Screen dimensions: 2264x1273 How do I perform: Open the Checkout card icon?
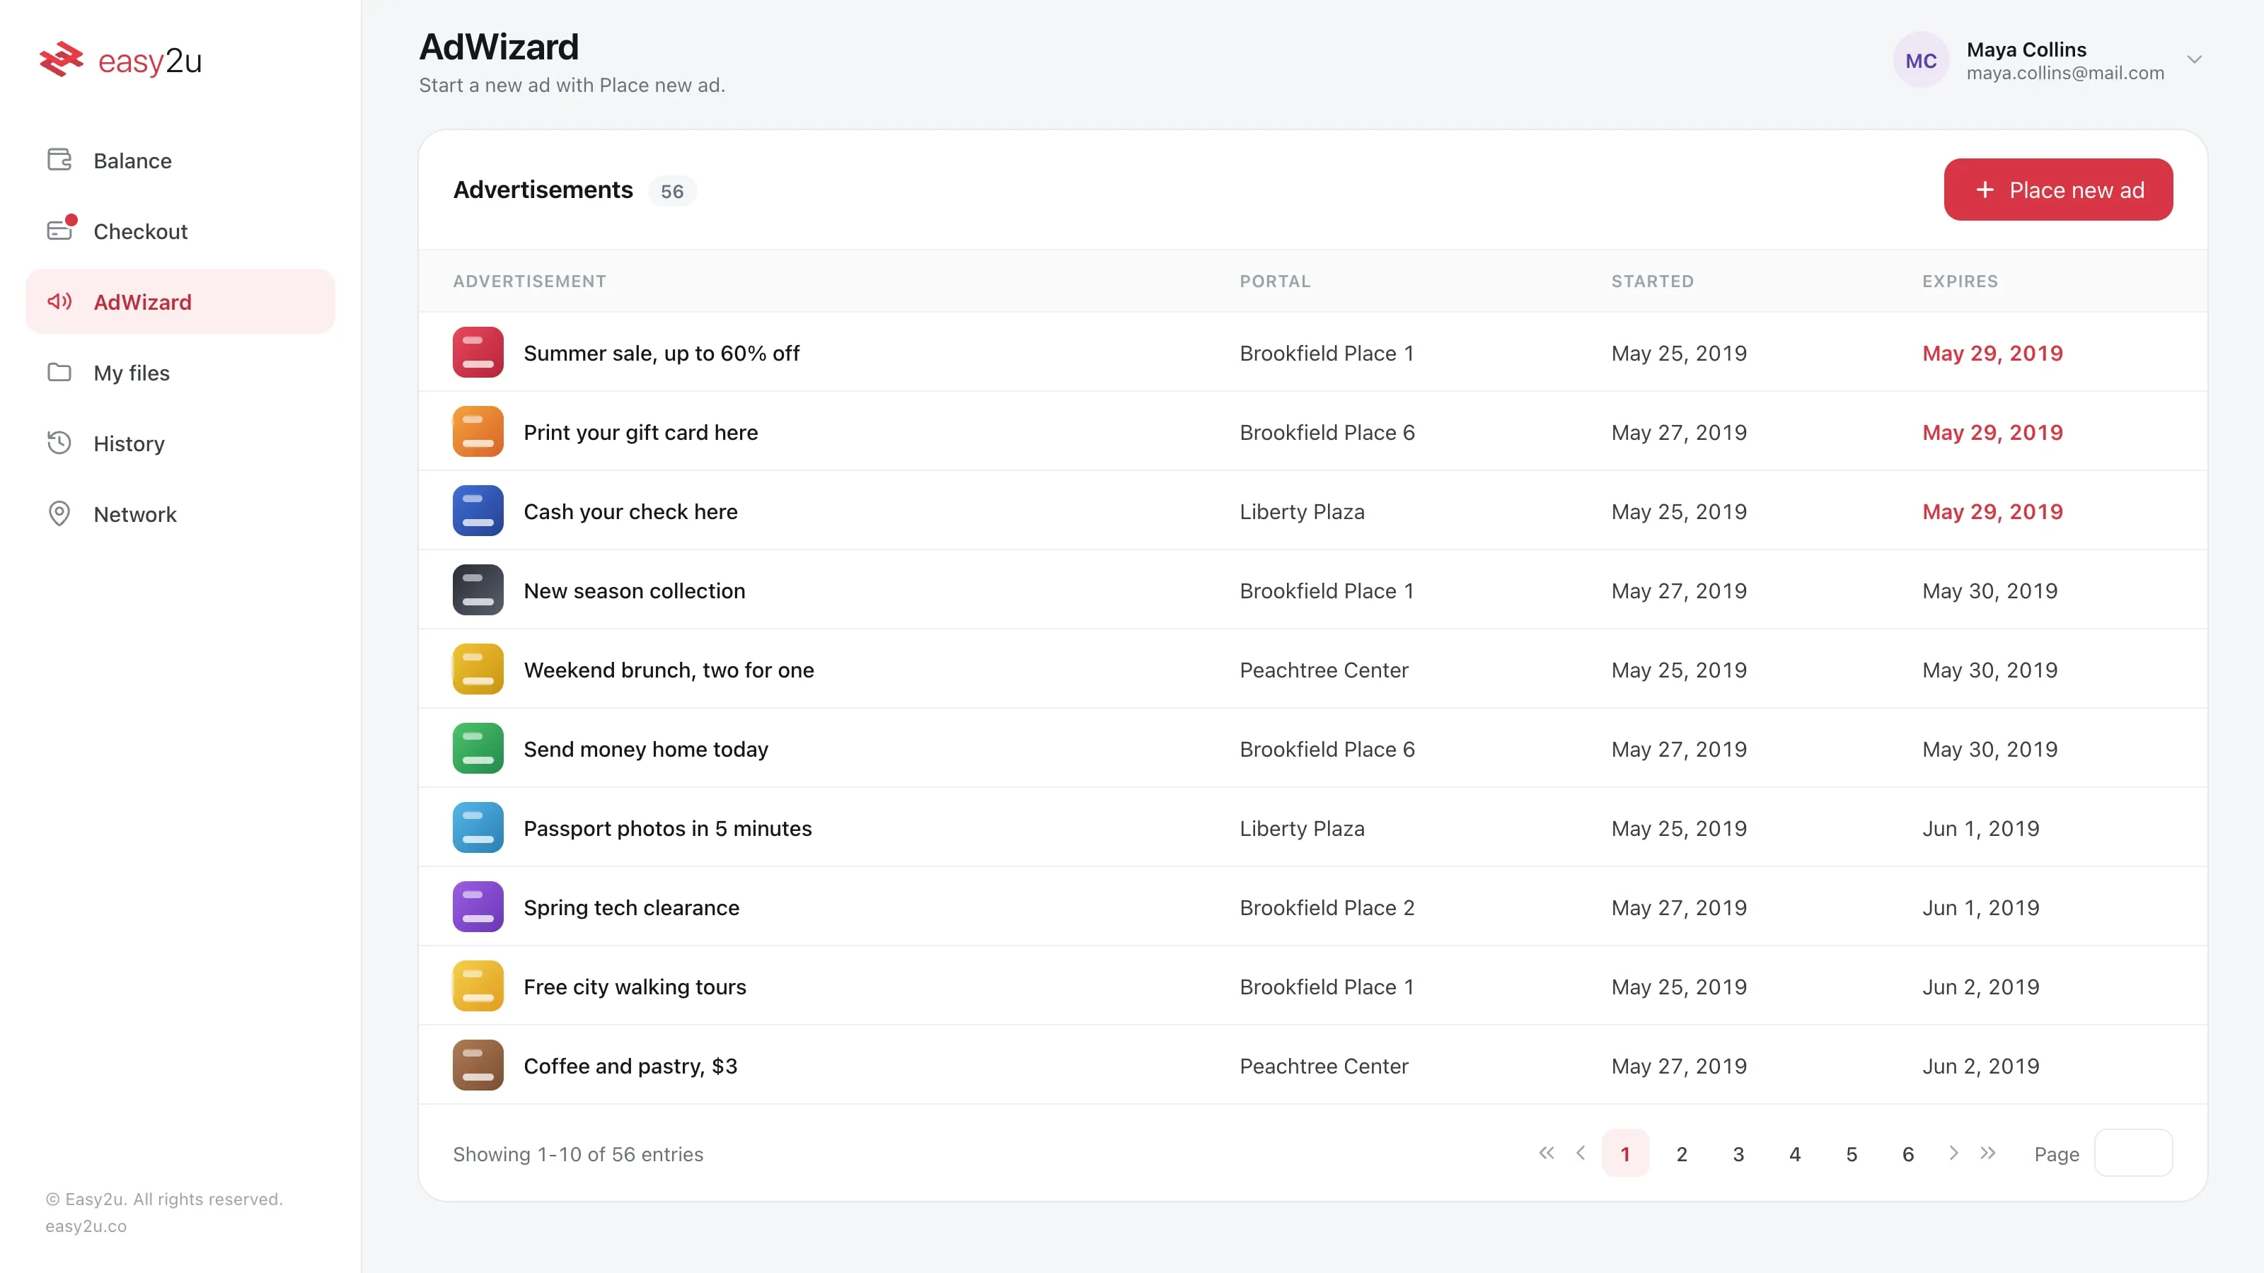[59, 230]
